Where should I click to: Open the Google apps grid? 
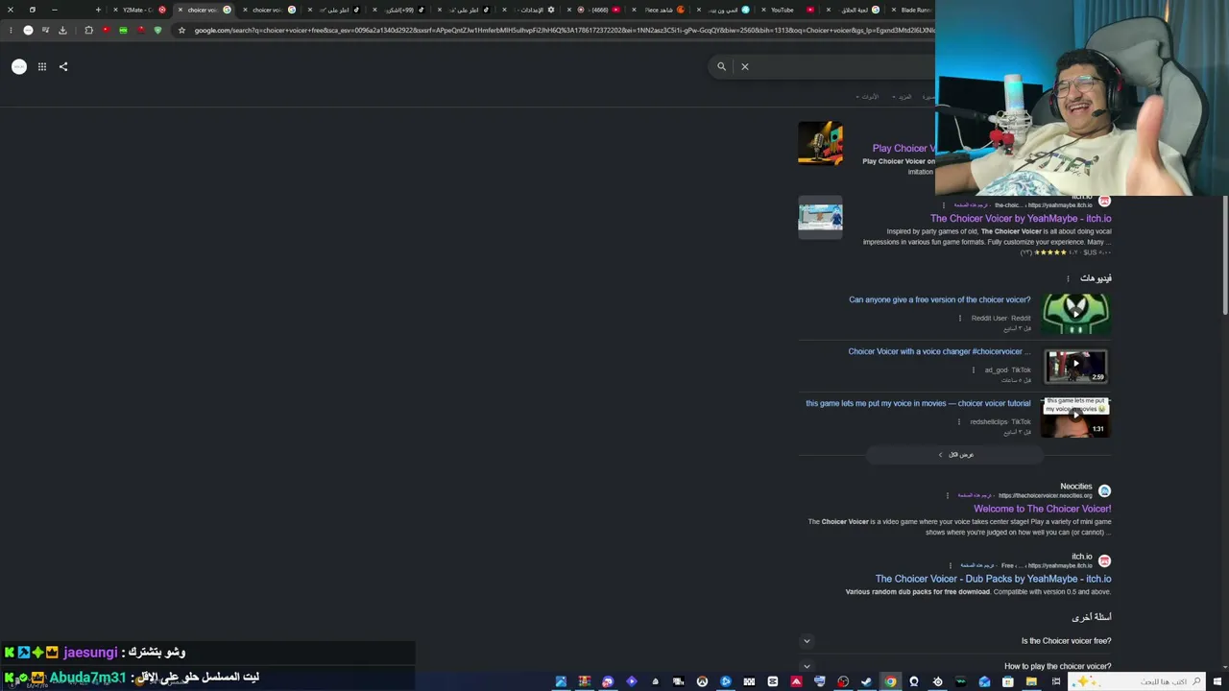coord(42,66)
